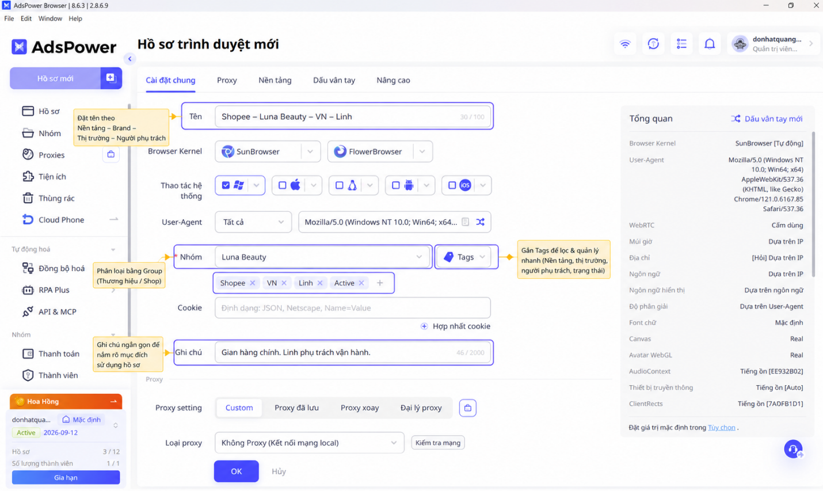Check the iOS operating system checkbox

pyautogui.click(x=452, y=185)
